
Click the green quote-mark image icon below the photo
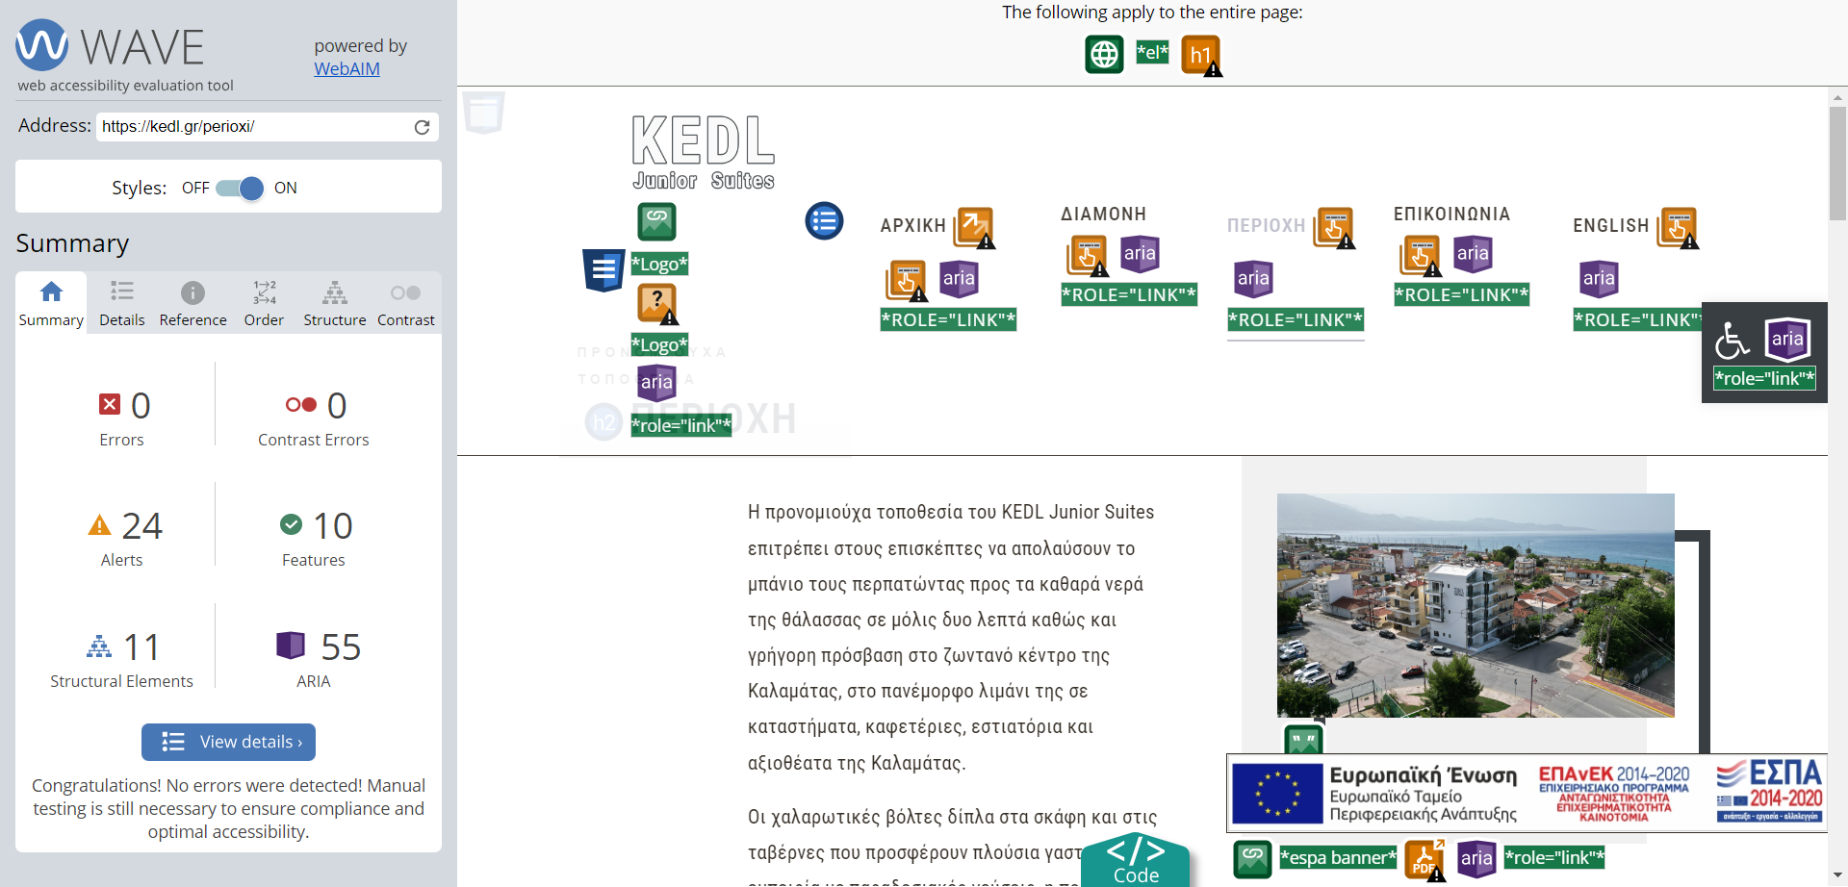pos(1304,740)
